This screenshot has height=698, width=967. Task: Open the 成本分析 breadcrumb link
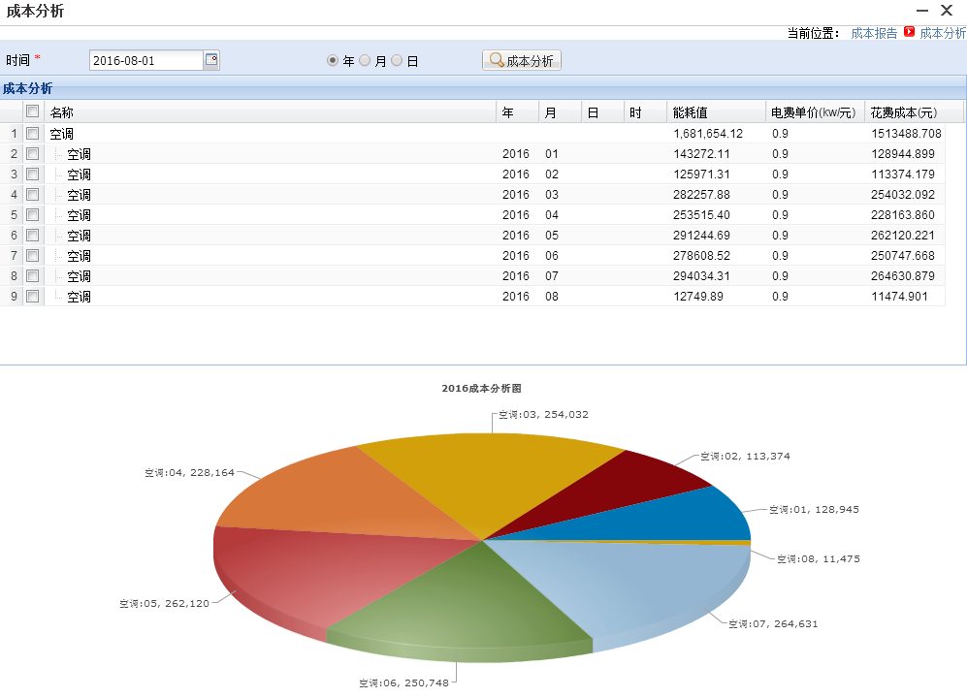(942, 32)
